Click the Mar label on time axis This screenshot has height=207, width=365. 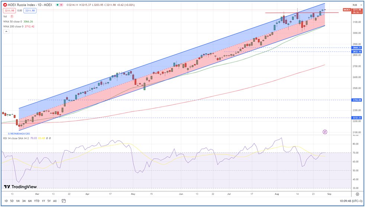coord(36,194)
